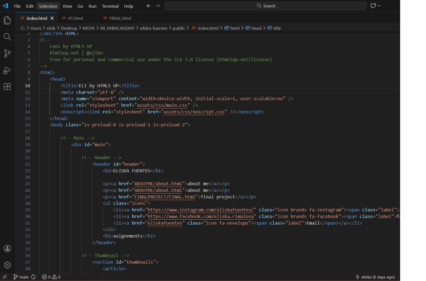Open the Explorer view in activity bar
This screenshot has width=426, height=281.
tap(7, 20)
